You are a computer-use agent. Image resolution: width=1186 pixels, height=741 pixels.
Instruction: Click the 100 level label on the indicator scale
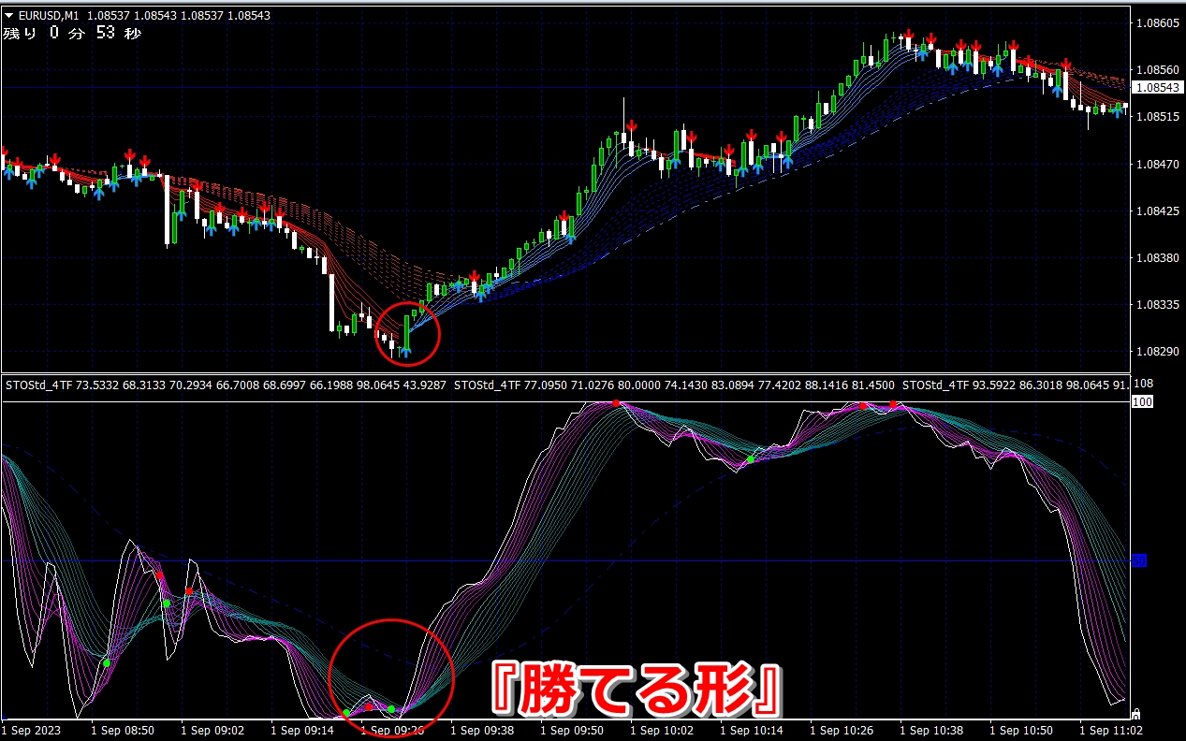coord(1141,401)
